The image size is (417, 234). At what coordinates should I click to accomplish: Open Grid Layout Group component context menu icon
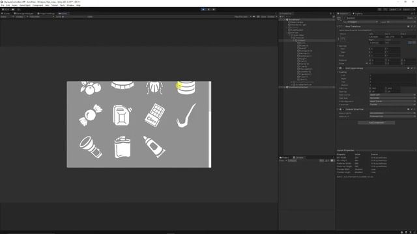(x=414, y=68)
